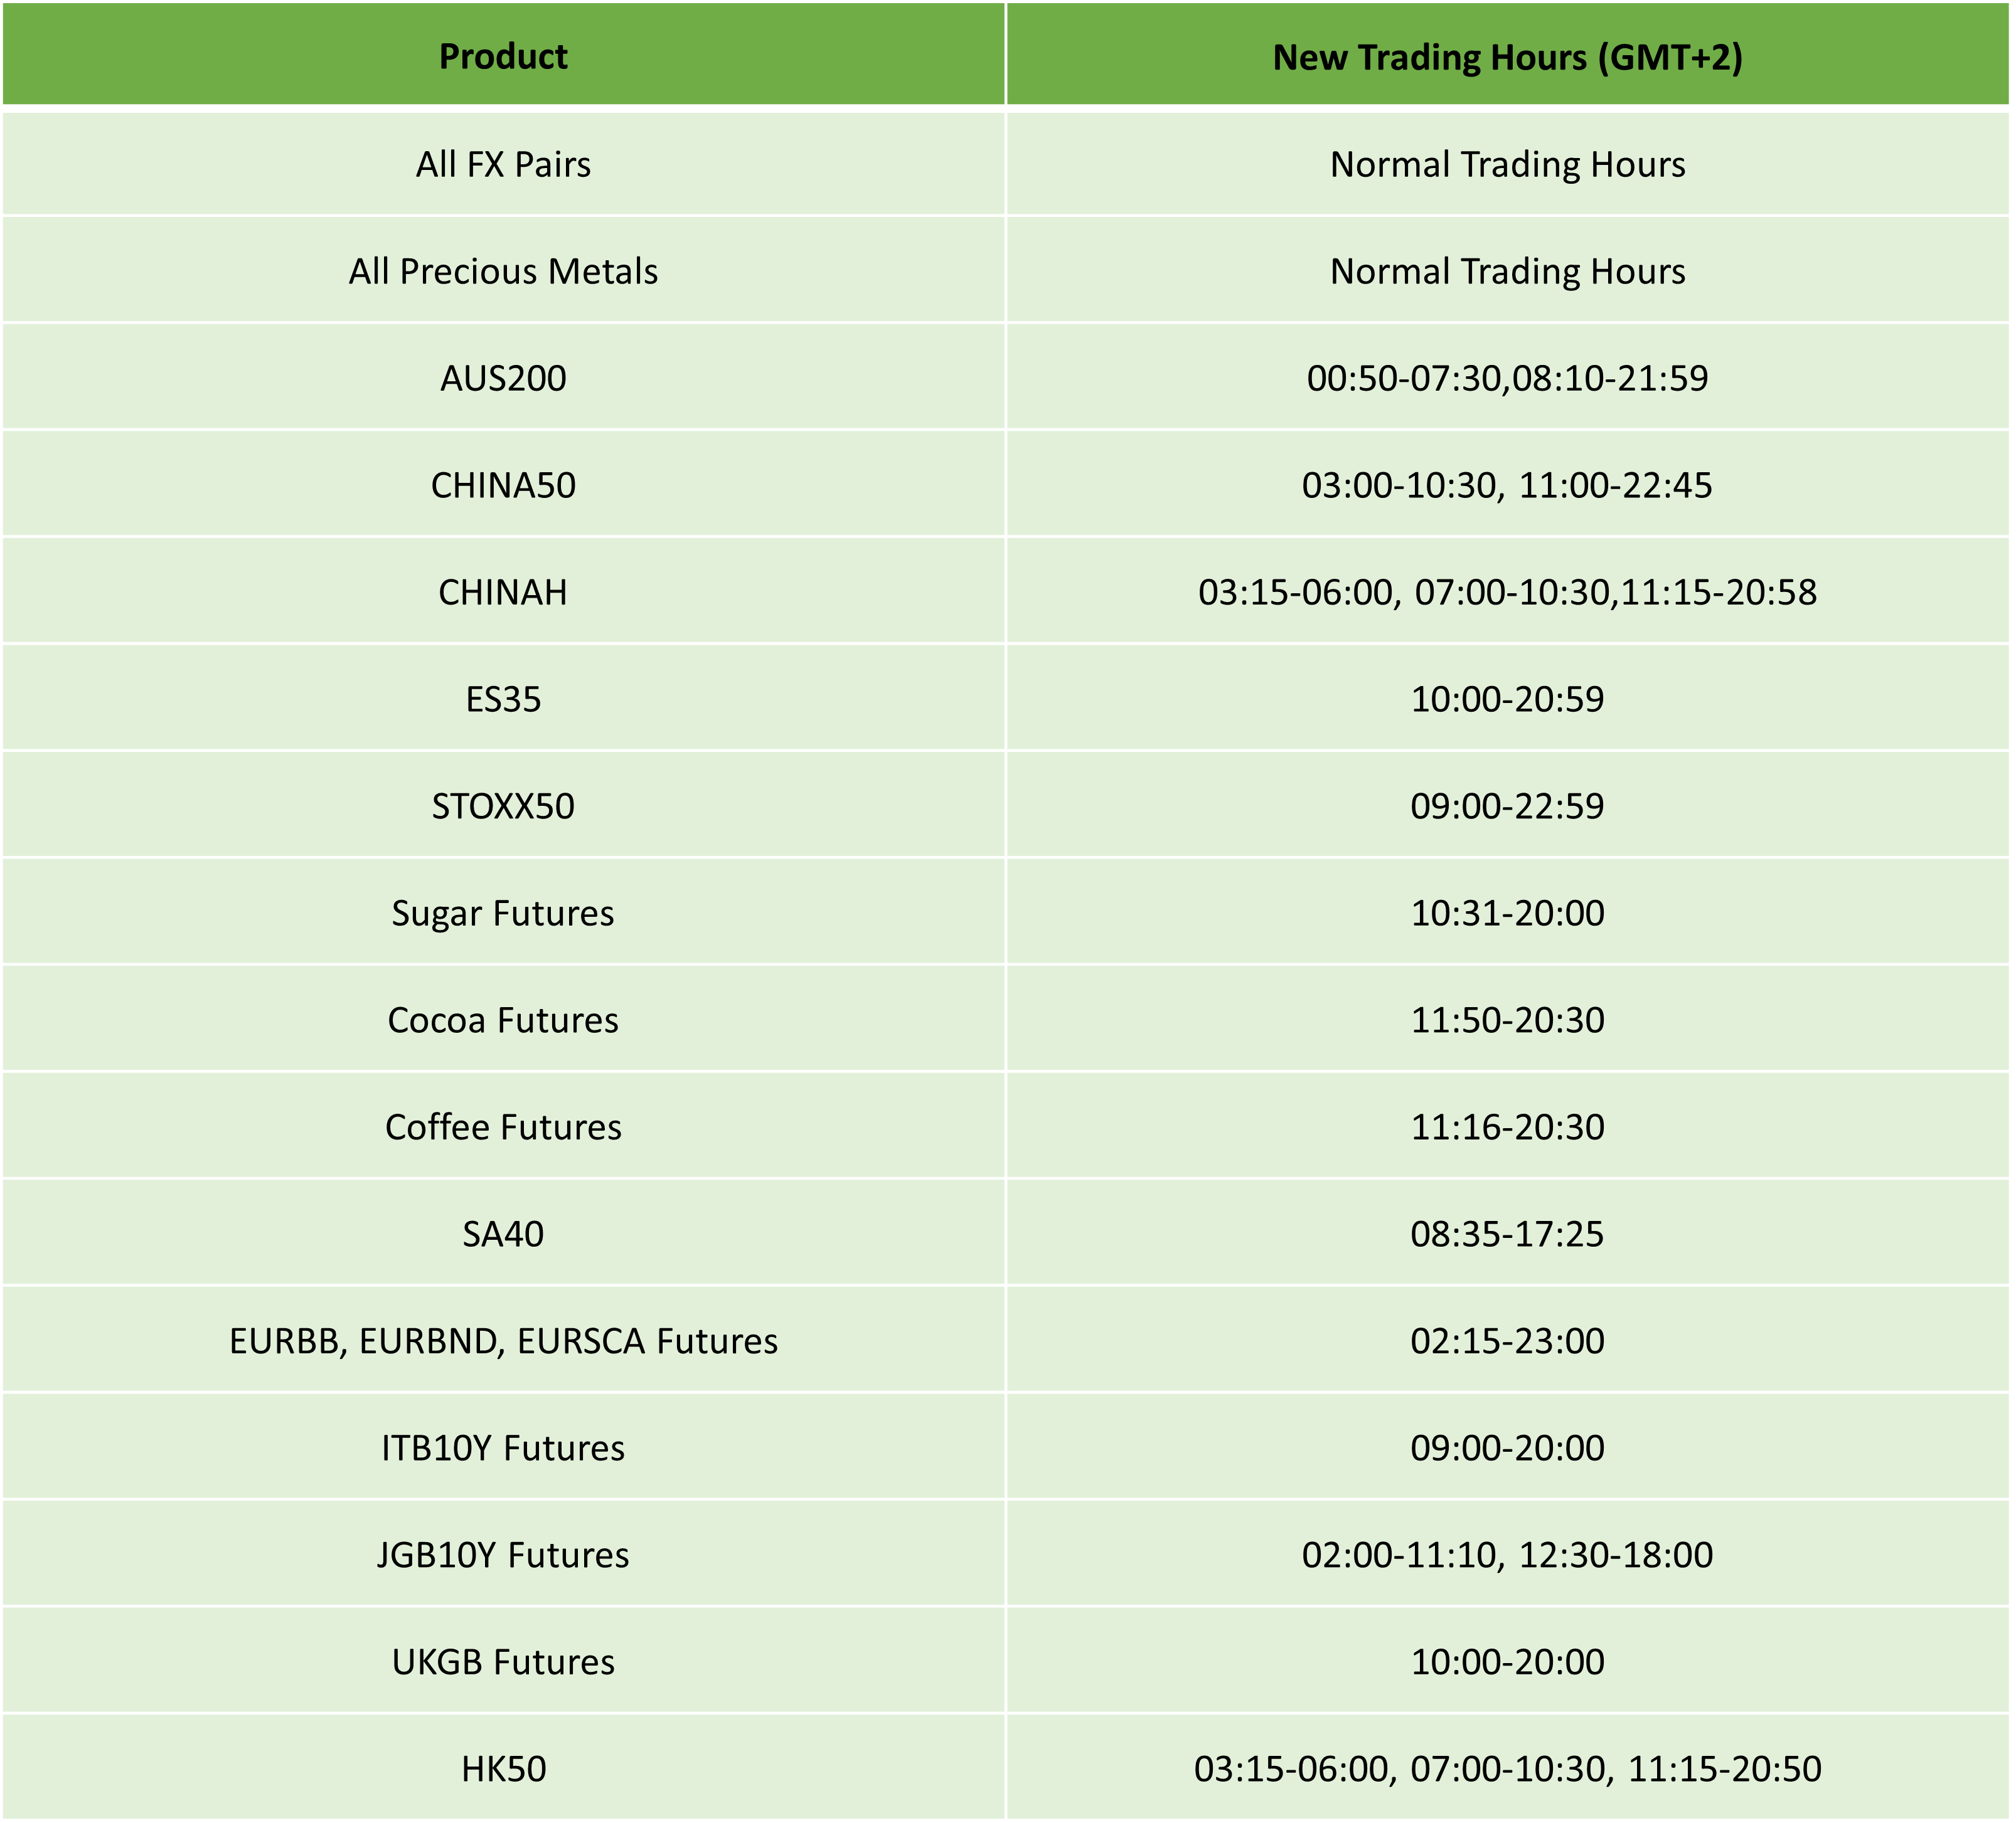Click ITB10Y Futures hours 09:00-20:00
2016x1823 pixels.
click(1508, 1447)
